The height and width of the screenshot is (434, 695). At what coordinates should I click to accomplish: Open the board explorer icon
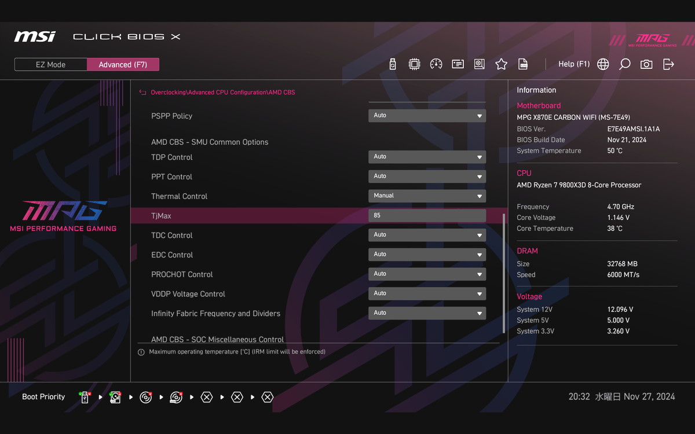tap(479, 64)
